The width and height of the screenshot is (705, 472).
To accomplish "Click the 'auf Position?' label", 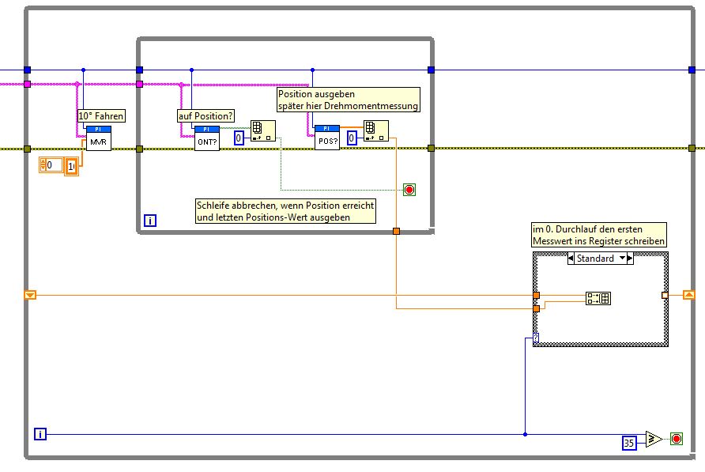I will point(206,116).
